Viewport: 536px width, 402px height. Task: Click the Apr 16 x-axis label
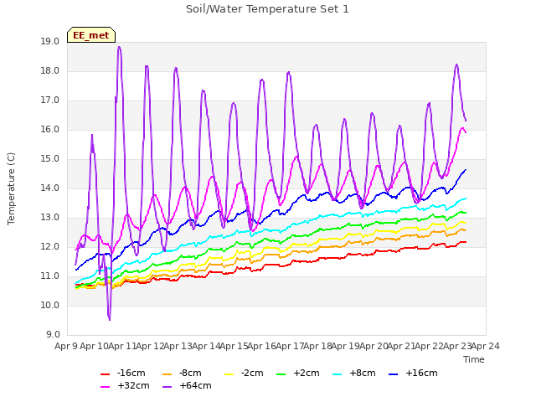(x=261, y=347)
